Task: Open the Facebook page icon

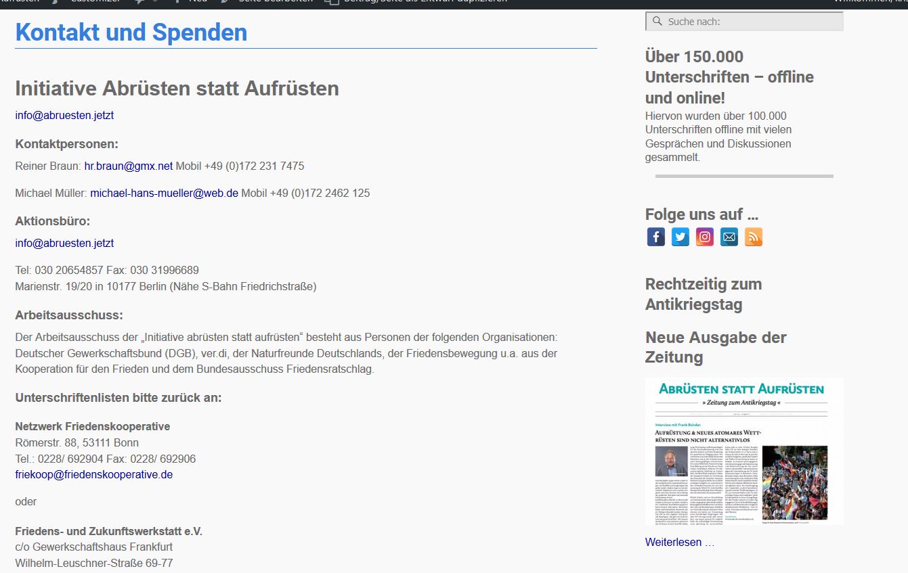Action: click(x=655, y=237)
